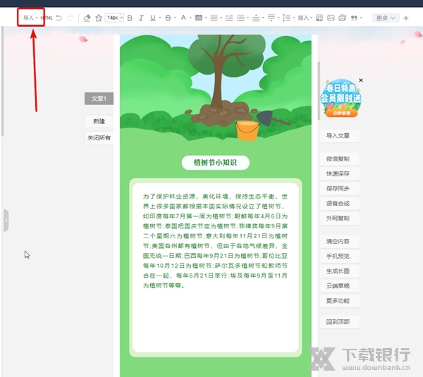
Task: Close the spring promotion badge
Action: click(361, 80)
